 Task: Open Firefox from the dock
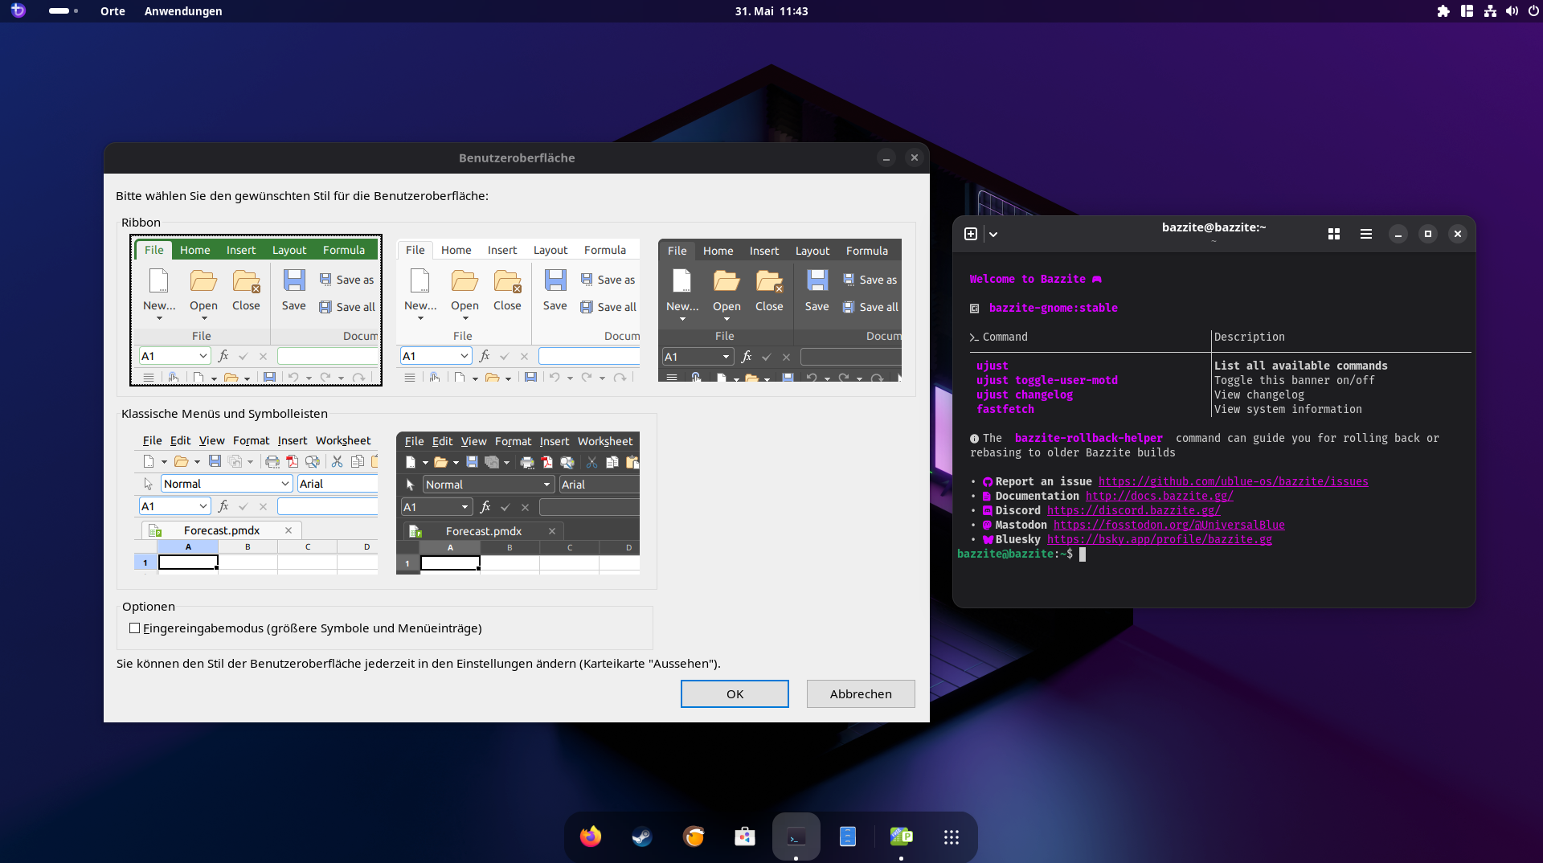click(591, 836)
